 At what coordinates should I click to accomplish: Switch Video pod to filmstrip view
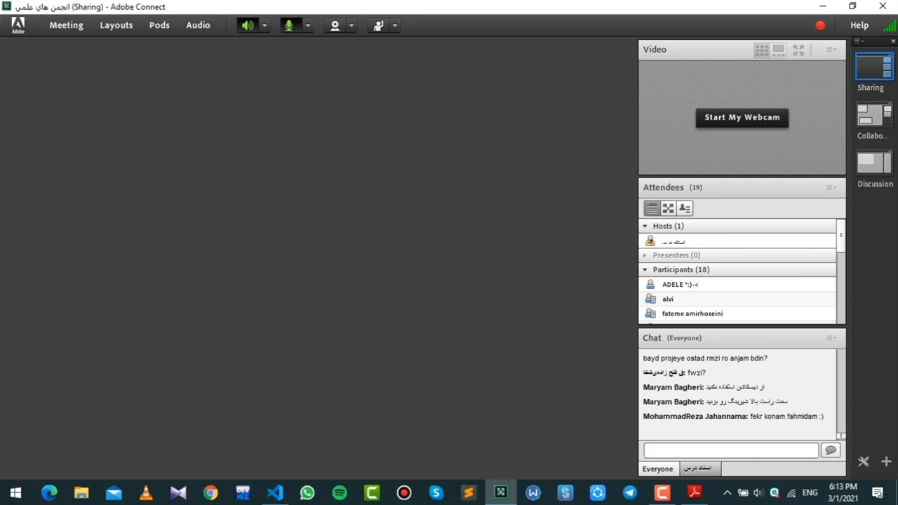(779, 50)
